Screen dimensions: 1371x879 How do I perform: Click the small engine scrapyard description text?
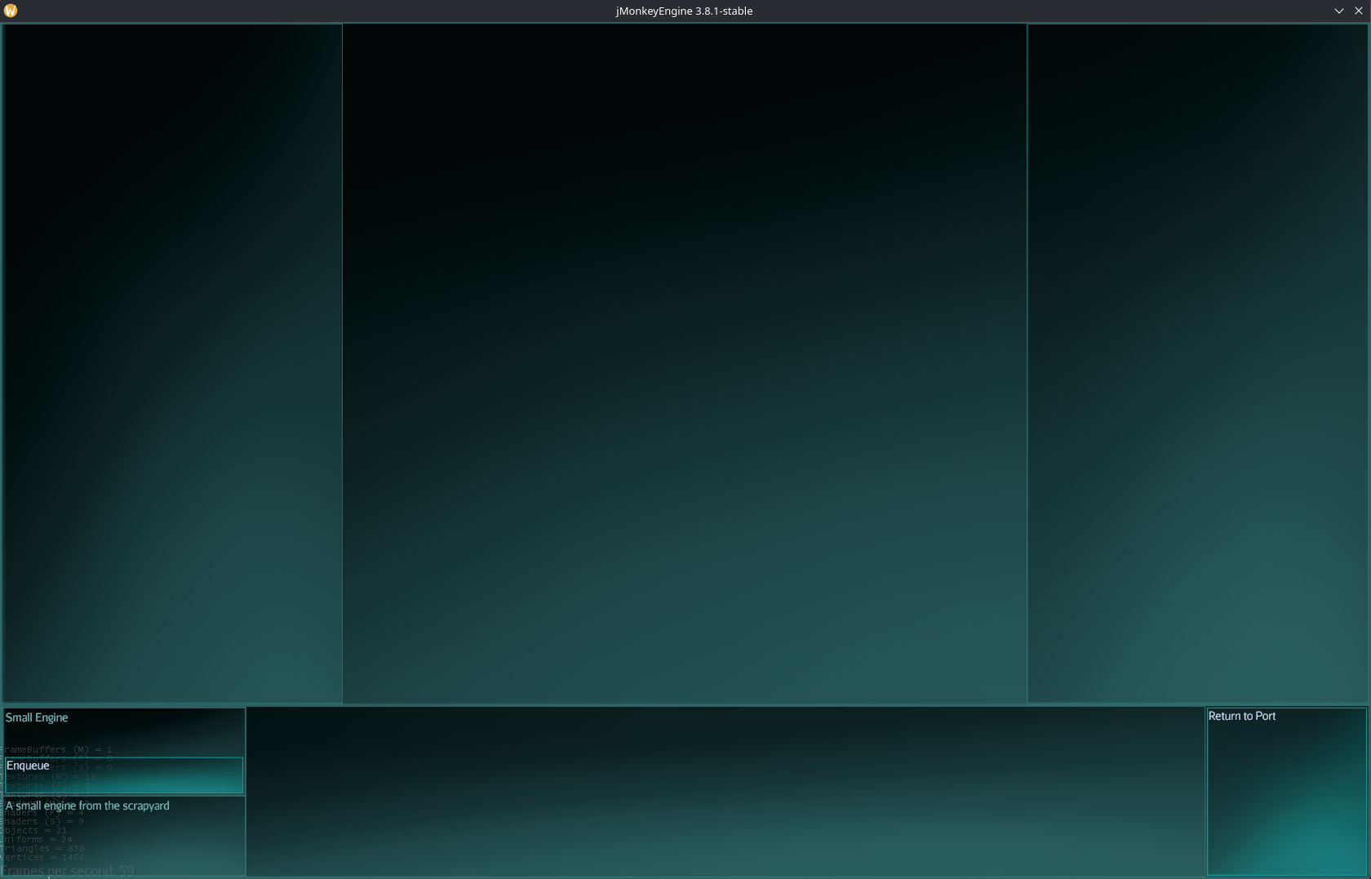click(x=87, y=806)
